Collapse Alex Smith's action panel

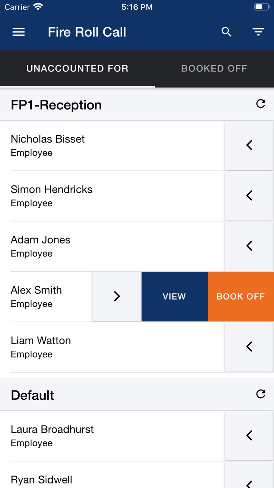117,297
